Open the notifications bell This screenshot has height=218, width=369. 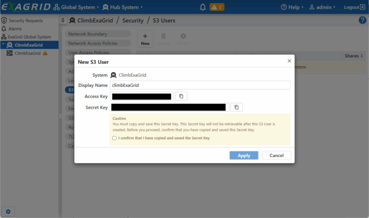(x=203, y=7)
